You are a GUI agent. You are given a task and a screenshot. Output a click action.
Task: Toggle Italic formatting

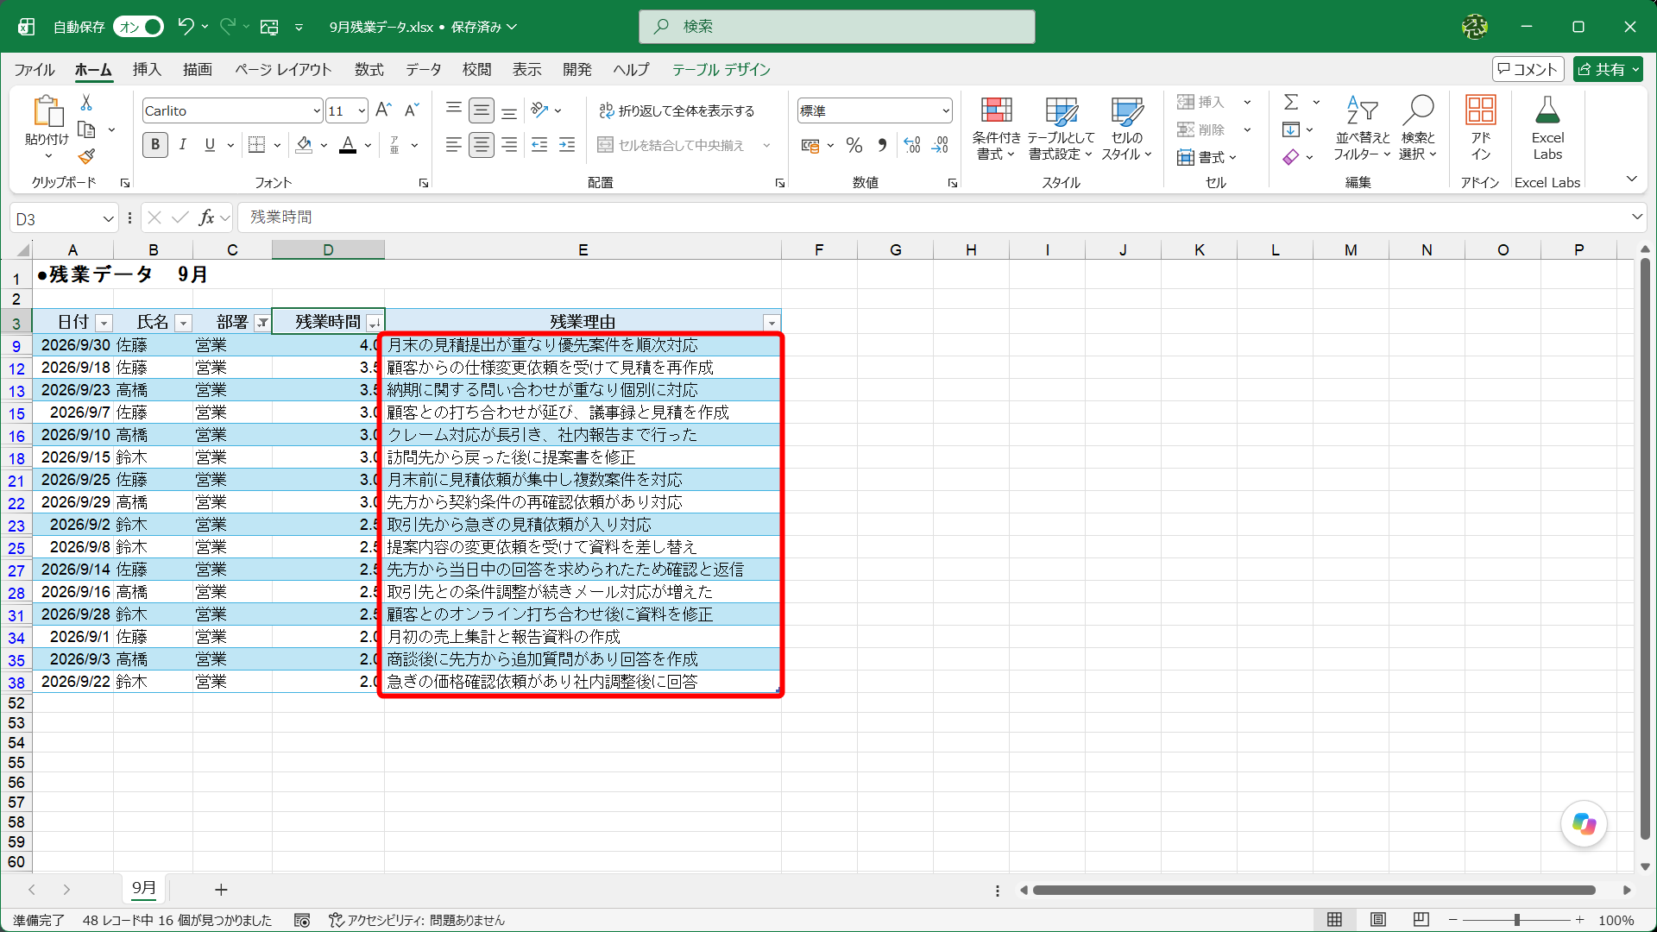[x=183, y=145]
